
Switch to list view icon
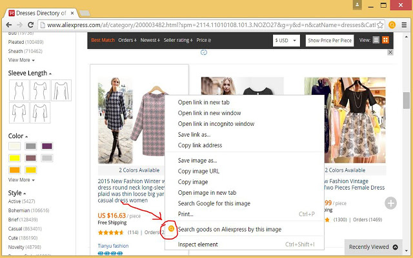coord(377,40)
